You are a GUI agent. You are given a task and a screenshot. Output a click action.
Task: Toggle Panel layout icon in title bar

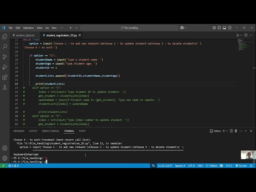coord(224,28)
